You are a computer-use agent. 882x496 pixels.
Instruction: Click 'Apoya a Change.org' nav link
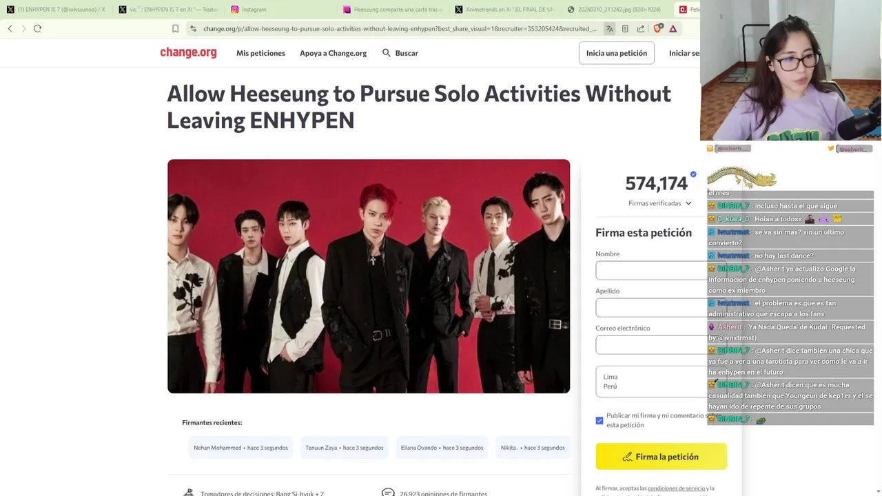pyautogui.click(x=333, y=53)
